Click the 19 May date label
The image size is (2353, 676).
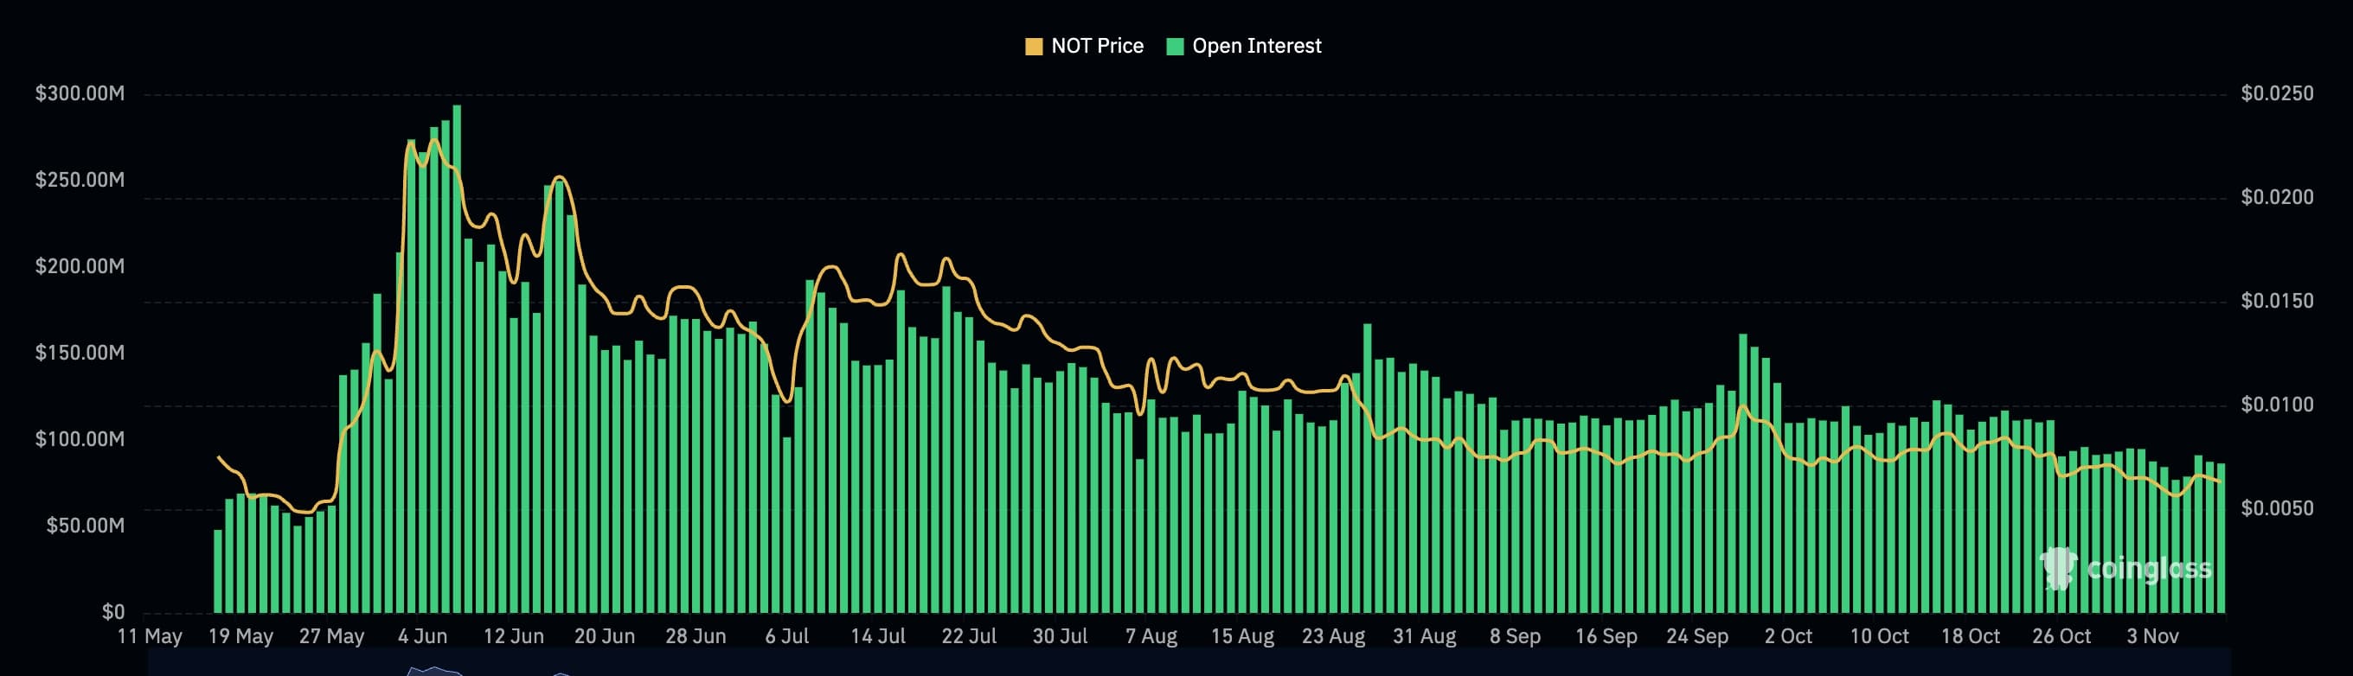[x=241, y=637]
